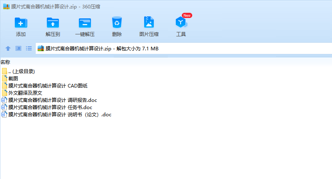Click the folder icon beside CAD图纸 folder
Viewport: 332px width, 179px height.
(4, 86)
